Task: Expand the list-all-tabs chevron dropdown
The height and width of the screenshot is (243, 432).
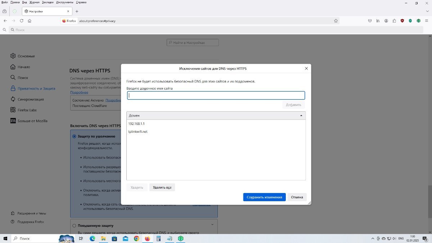Action: point(427,11)
